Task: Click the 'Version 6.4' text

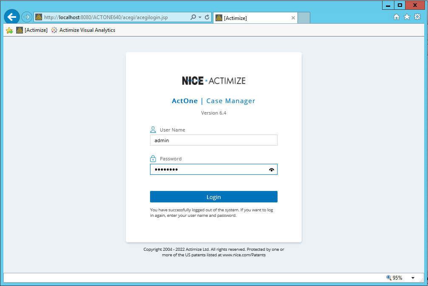Action: point(214,113)
